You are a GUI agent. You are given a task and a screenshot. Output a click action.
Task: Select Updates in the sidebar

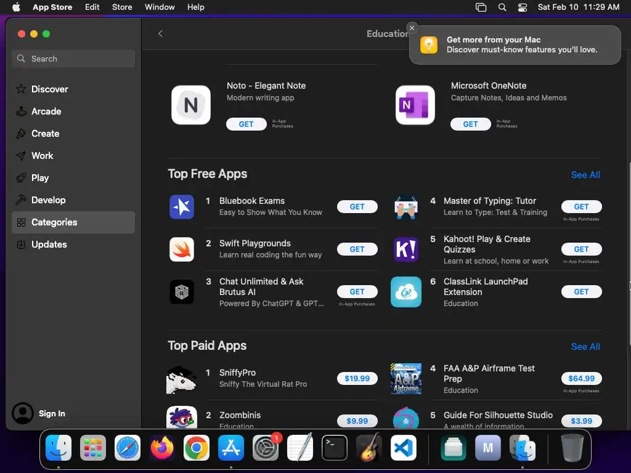(73, 245)
